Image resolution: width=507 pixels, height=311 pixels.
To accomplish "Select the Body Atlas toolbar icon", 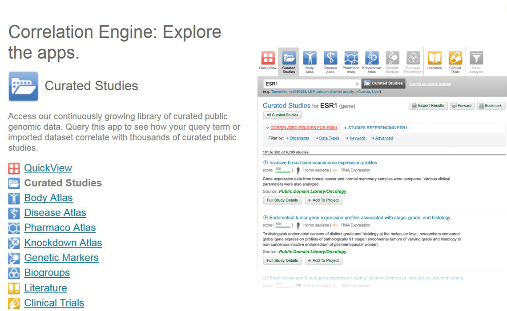I will pos(310,58).
